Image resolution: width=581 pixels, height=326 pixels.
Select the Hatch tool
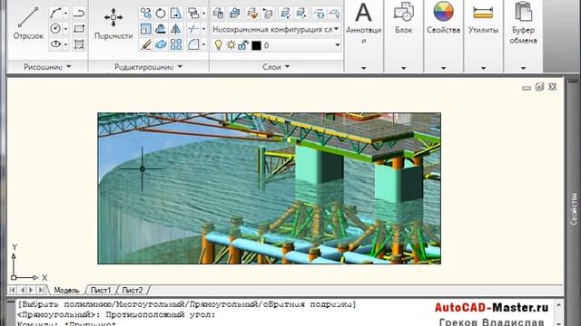[79, 44]
